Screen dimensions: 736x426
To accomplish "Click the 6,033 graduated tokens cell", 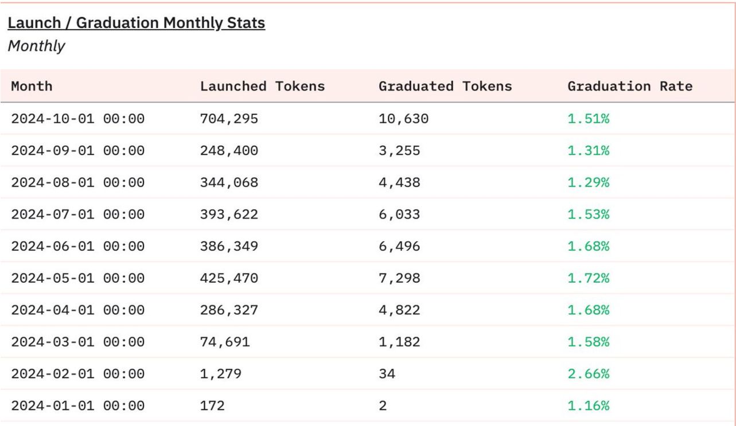I will click(x=399, y=214).
